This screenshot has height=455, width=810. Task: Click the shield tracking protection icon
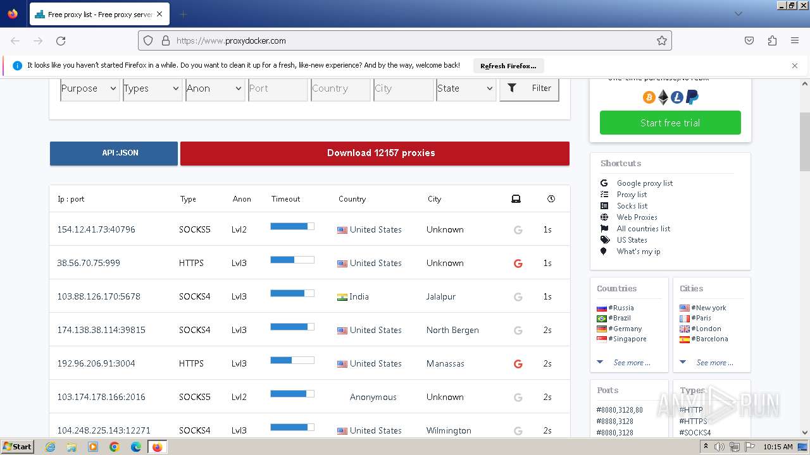click(x=148, y=40)
